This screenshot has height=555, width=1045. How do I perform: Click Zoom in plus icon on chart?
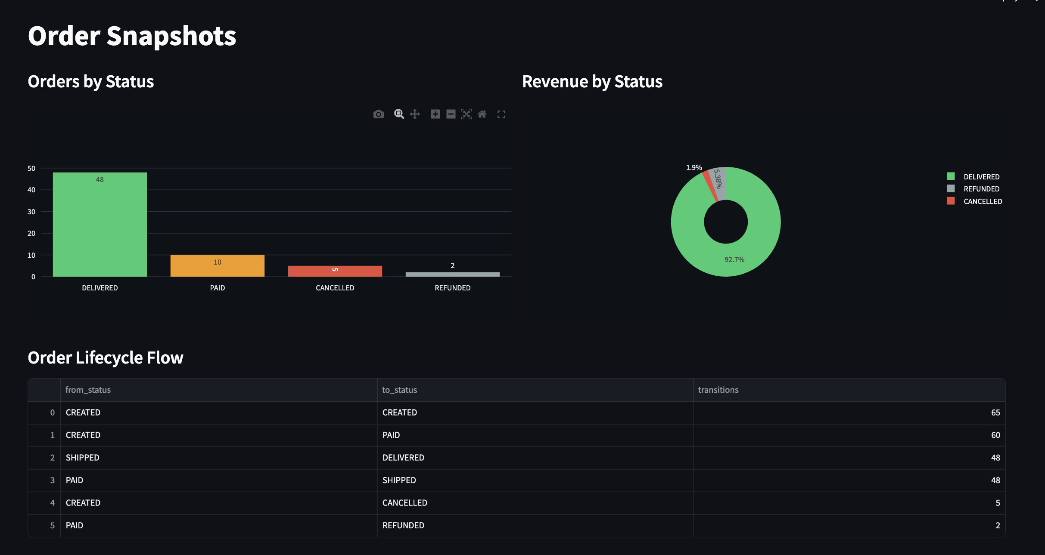[435, 114]
